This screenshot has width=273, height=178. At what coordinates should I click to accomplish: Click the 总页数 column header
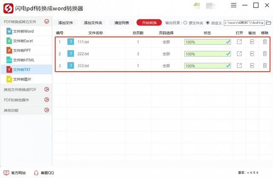(138, 33)
